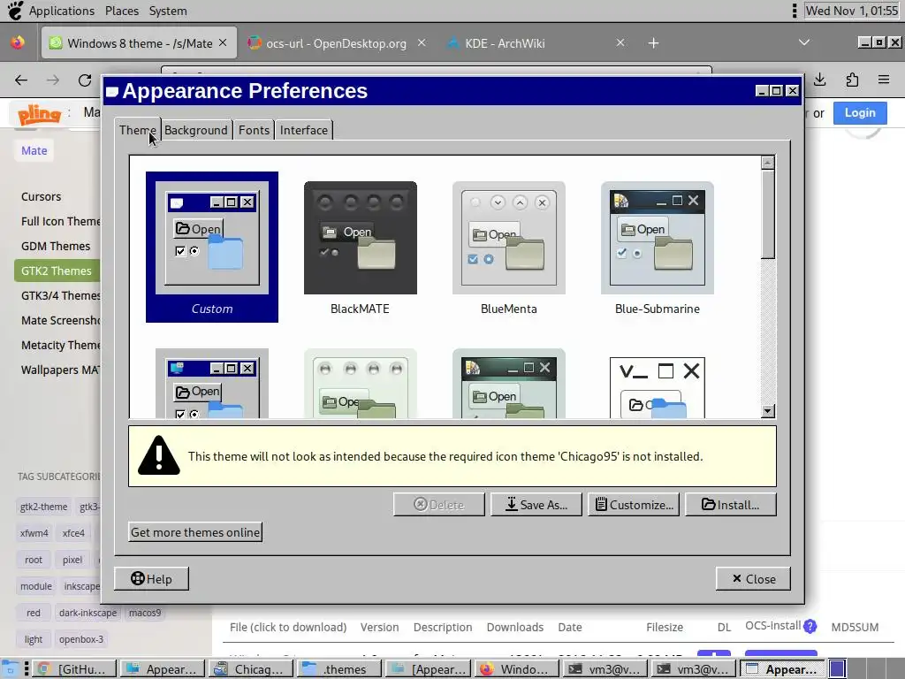Click Get more themes online
The height and width of the screenshot is (679, 905).
195,532
